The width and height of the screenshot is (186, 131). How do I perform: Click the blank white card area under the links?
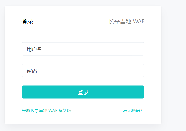(x=83, y=119)
